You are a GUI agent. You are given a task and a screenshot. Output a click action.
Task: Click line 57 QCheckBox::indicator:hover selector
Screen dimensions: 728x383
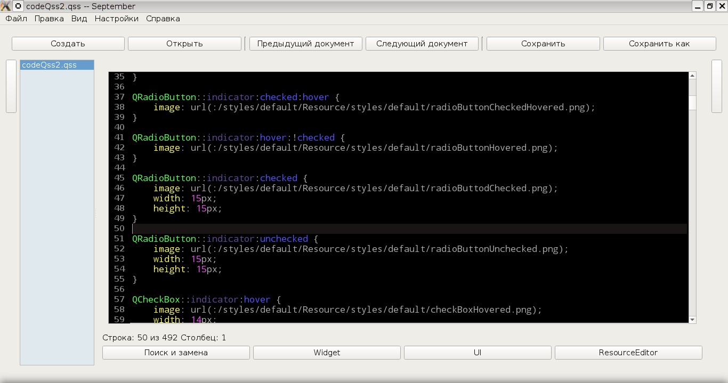point(201,299)
